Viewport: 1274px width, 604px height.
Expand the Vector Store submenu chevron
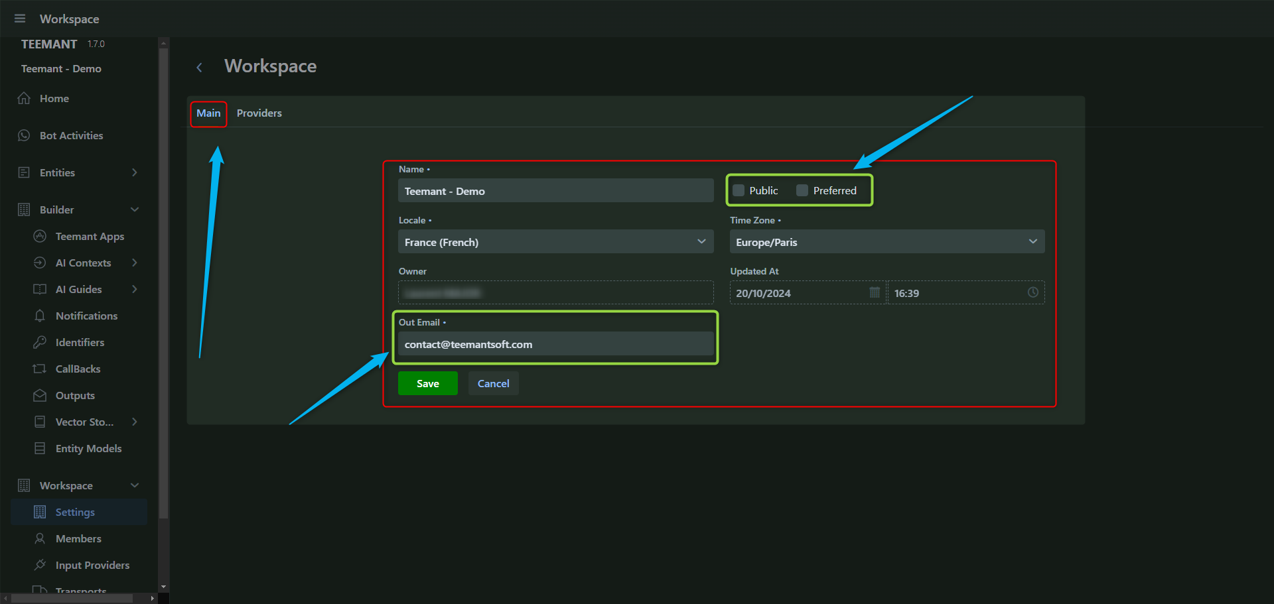[x=135, y=422]
